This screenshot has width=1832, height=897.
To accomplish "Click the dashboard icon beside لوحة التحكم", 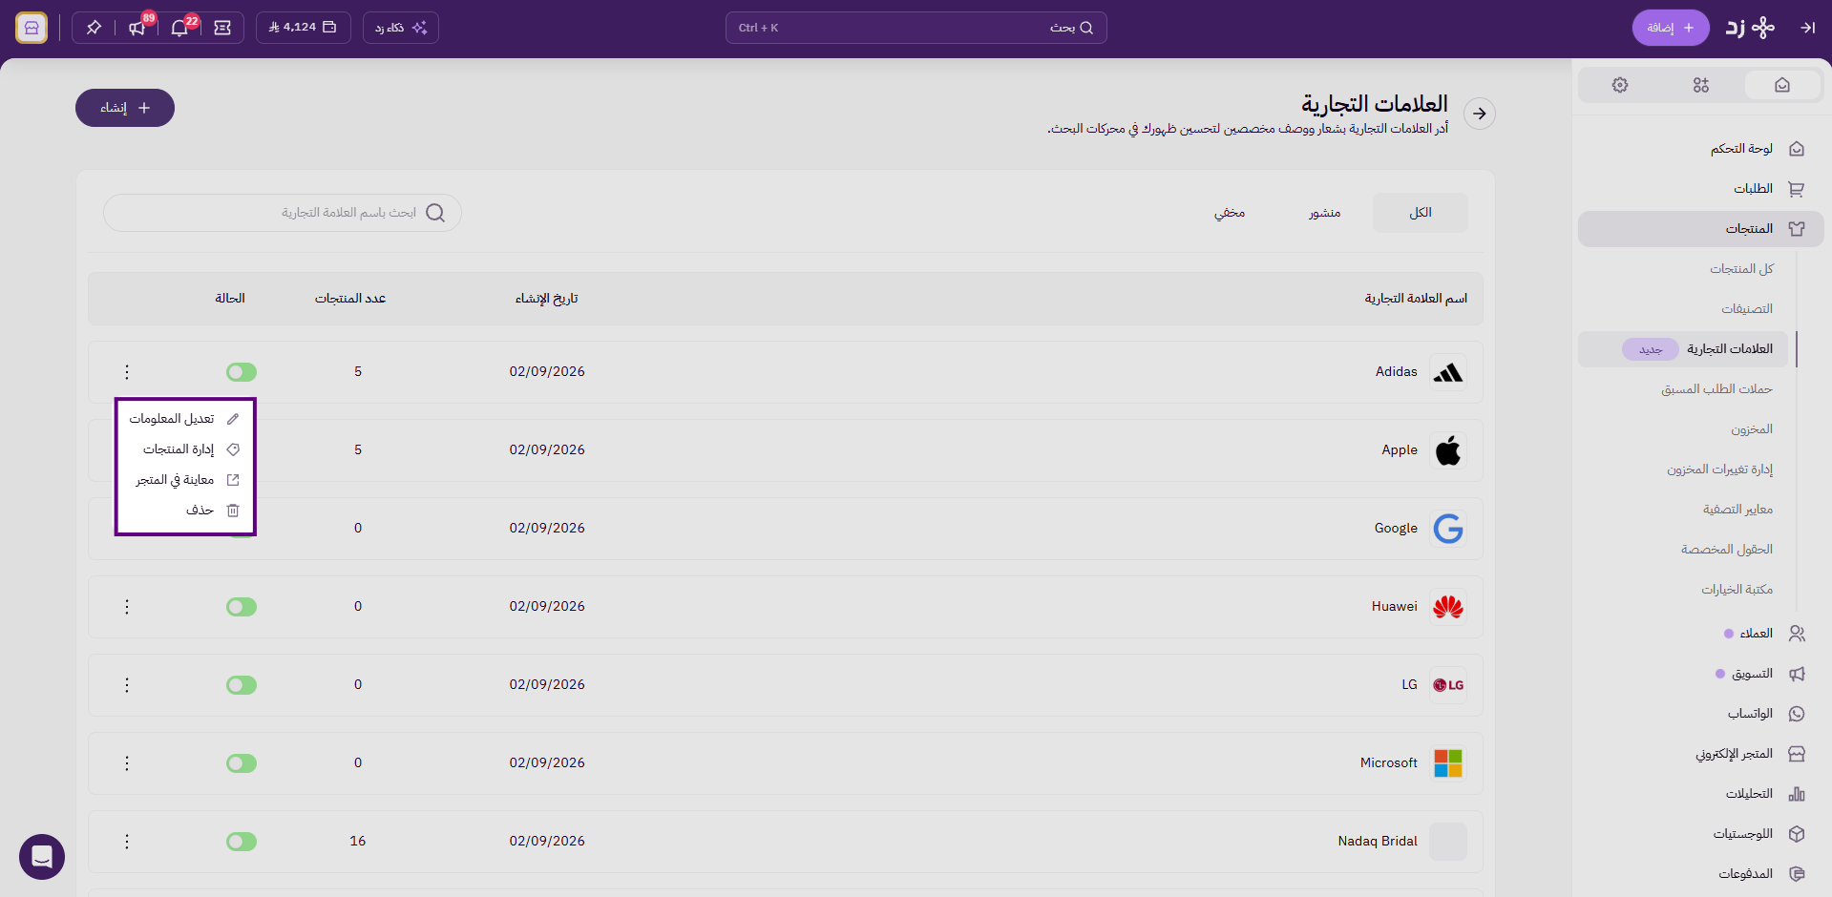I will pos(1797,149).
